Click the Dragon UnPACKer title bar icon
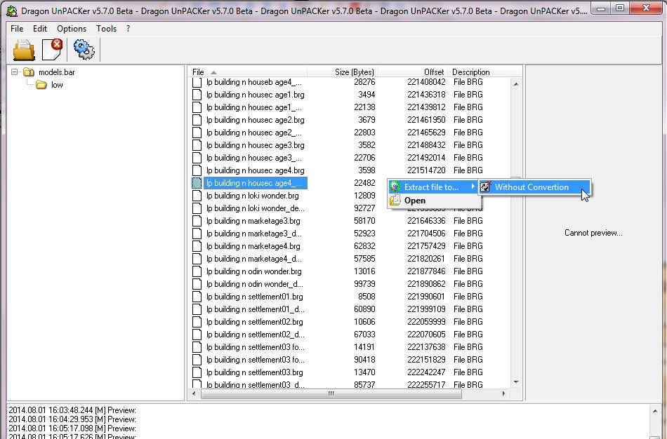 12,11
